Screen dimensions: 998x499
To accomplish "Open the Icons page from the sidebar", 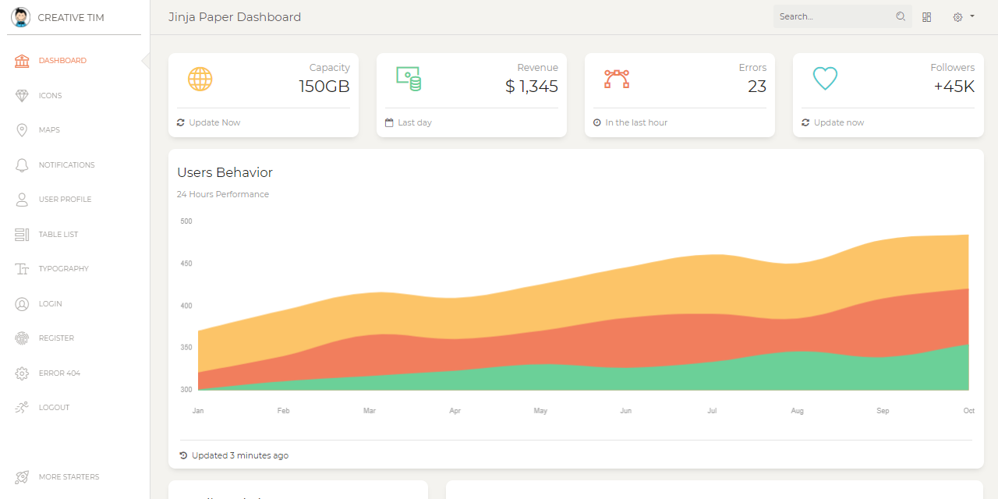I will pos(48,95).
